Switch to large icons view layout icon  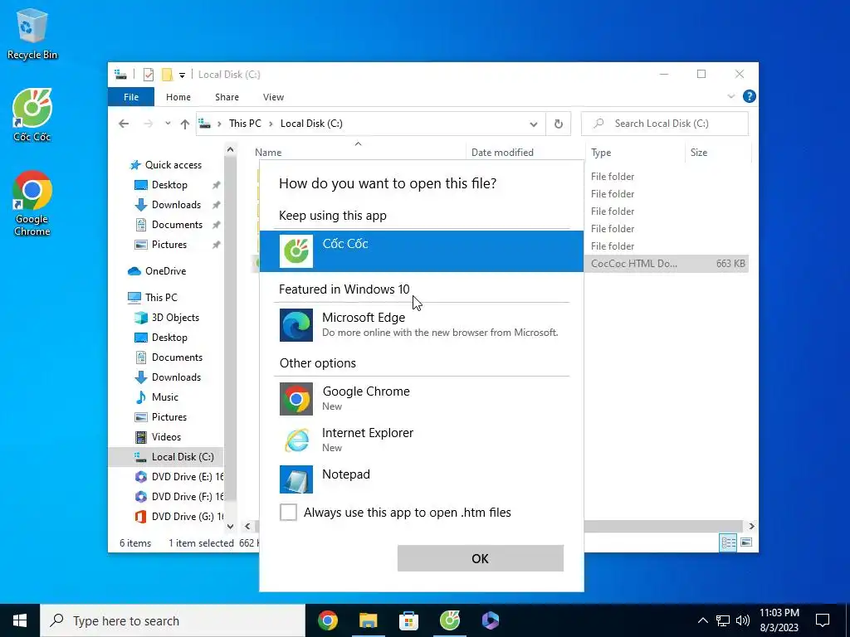point(746,542)
